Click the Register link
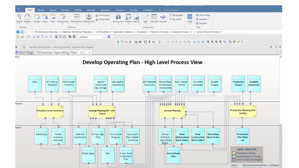299x168 pixels. click(202, 23)
